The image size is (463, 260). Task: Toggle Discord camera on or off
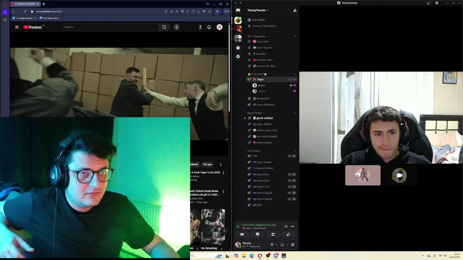click(242, 234)
